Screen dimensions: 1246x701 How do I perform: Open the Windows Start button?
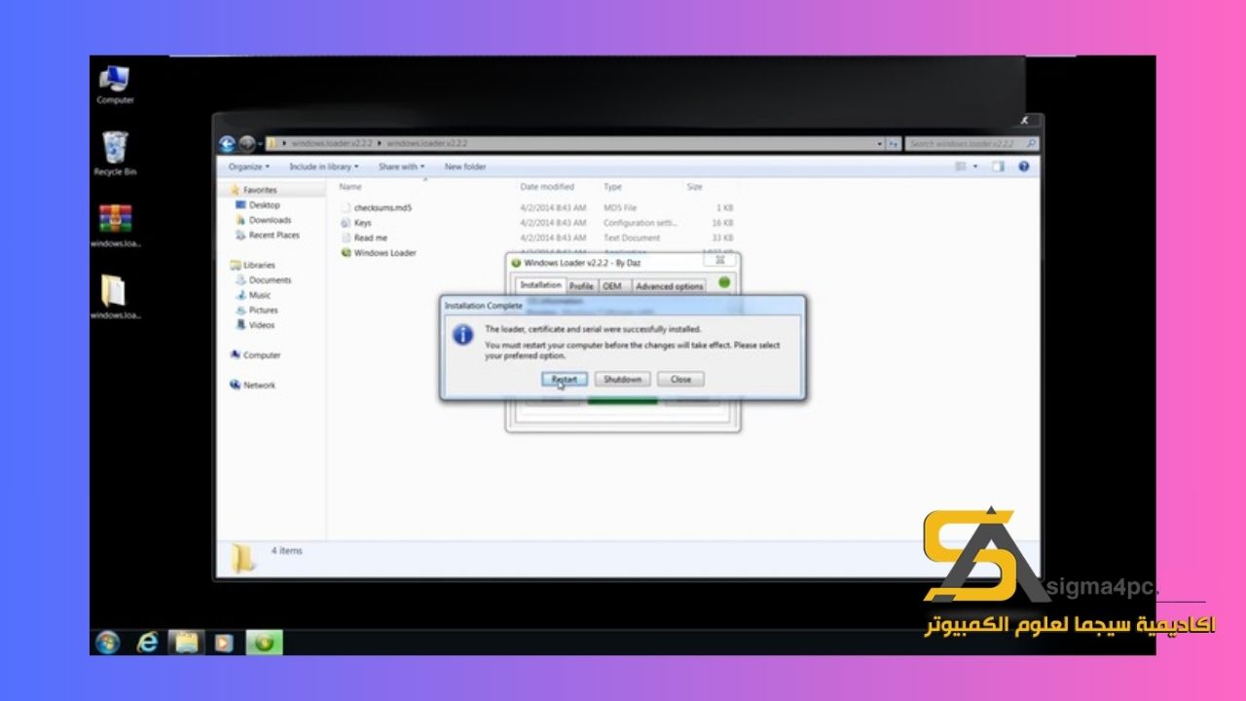pos(107,643)
